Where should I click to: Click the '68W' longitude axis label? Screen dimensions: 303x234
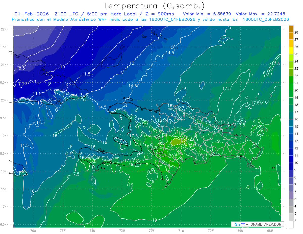point(270,230)
